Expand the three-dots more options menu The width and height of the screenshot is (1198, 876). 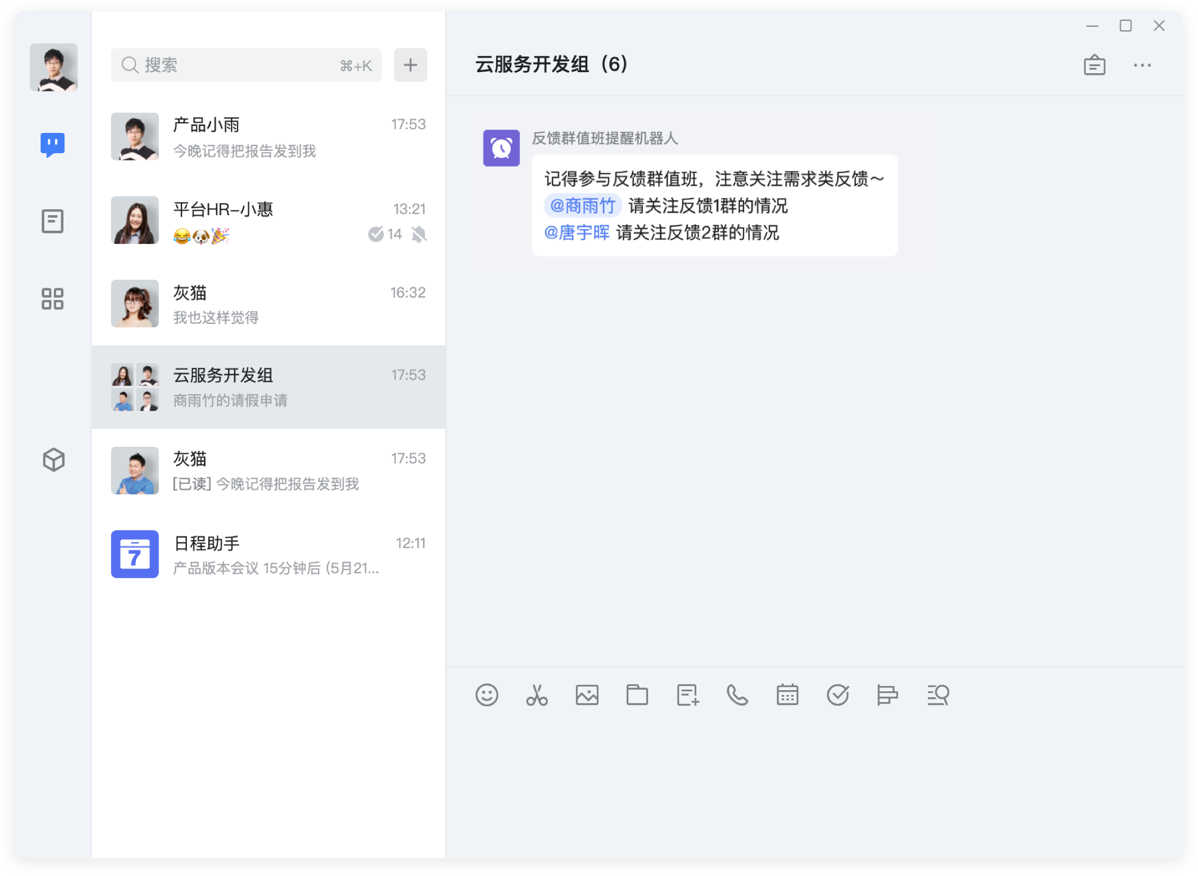[x=1142, y=65]
